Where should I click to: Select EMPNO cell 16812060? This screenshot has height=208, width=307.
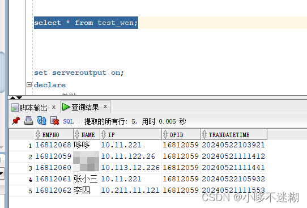point(53,168)
